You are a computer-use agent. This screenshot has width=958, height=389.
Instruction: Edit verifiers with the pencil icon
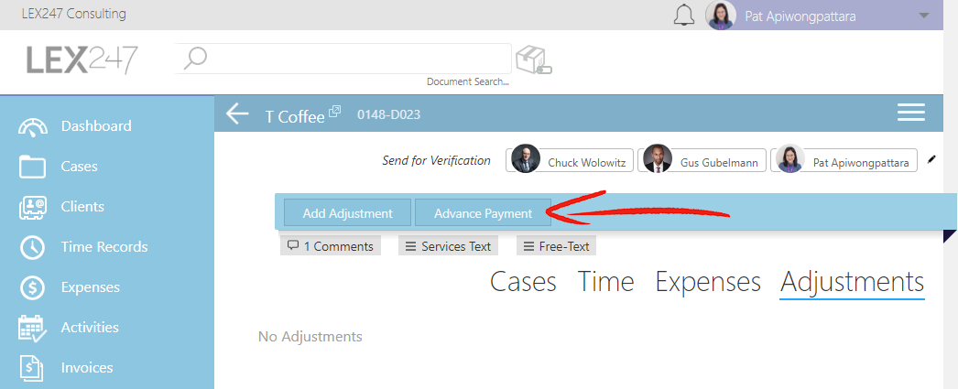931,159
